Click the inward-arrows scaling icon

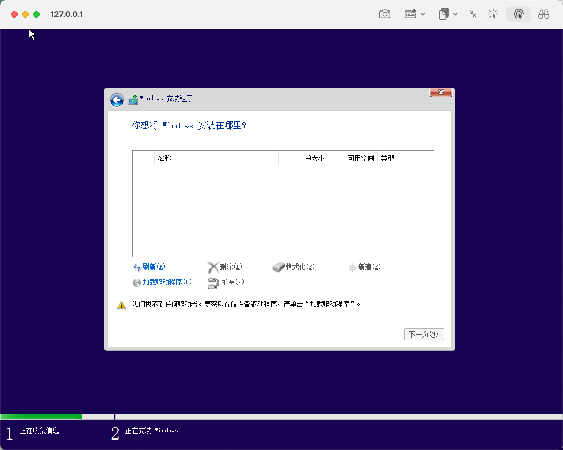click(x=473, y=14)
